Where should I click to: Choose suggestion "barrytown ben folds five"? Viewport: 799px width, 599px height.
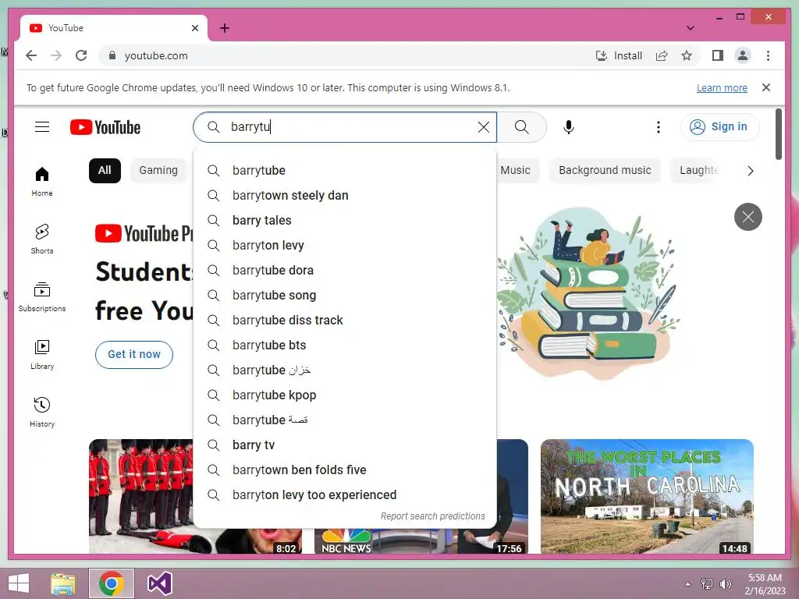click(x=345, y=470)
